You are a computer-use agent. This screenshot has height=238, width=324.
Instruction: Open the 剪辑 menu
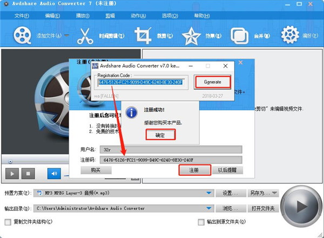click(110, 16)
